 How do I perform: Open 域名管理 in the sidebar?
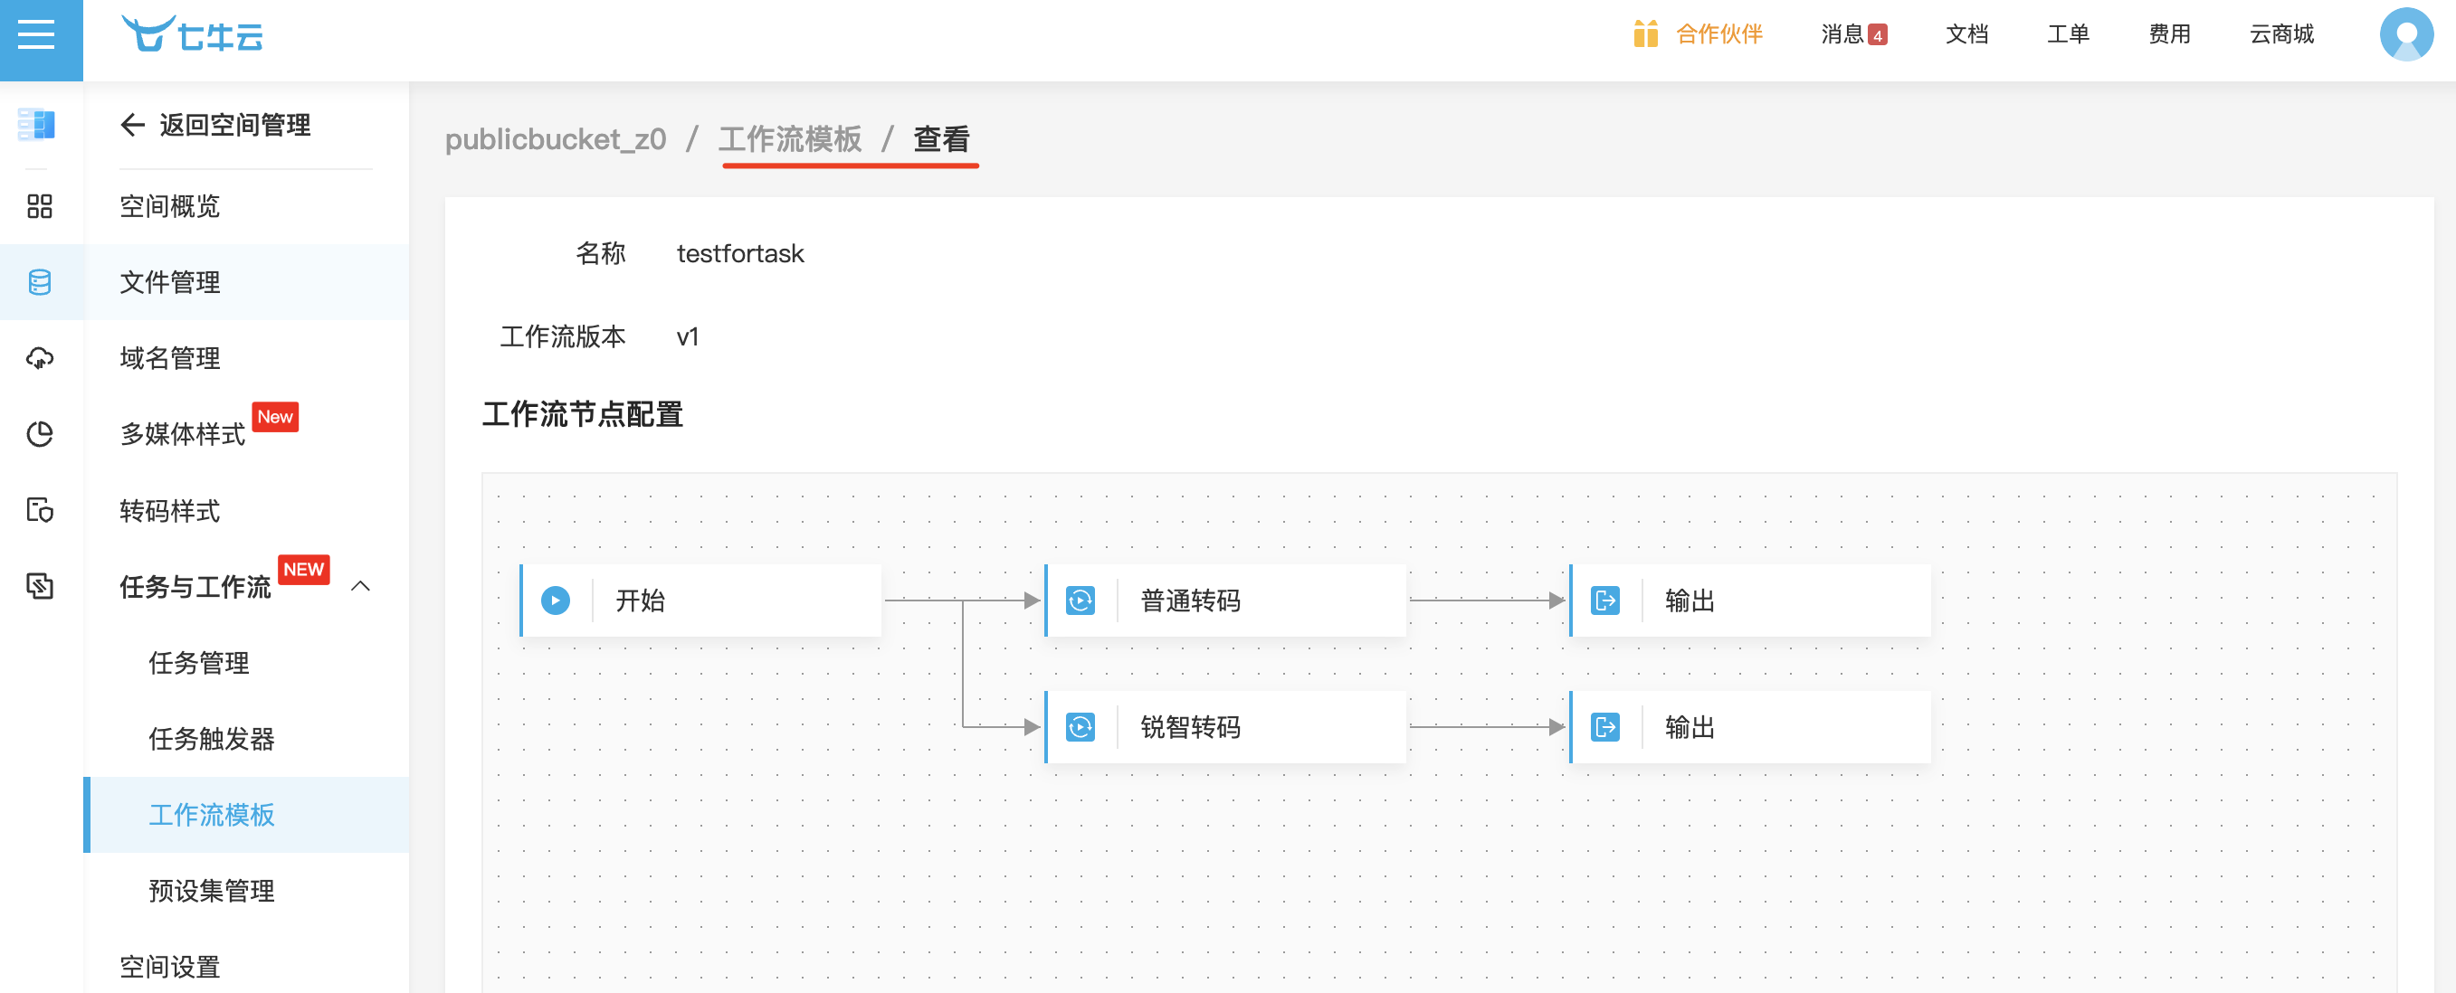170,358
